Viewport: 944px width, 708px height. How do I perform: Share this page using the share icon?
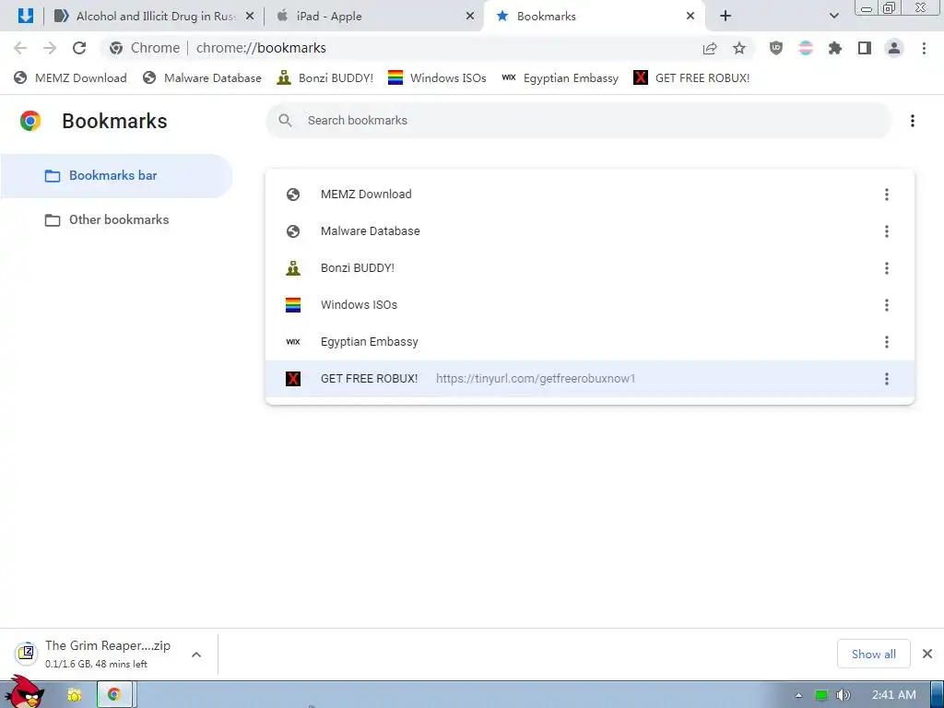point(710,48)
